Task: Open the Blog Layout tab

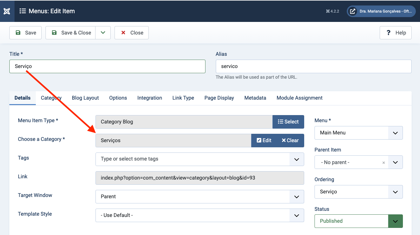Action: pos(85,98)
